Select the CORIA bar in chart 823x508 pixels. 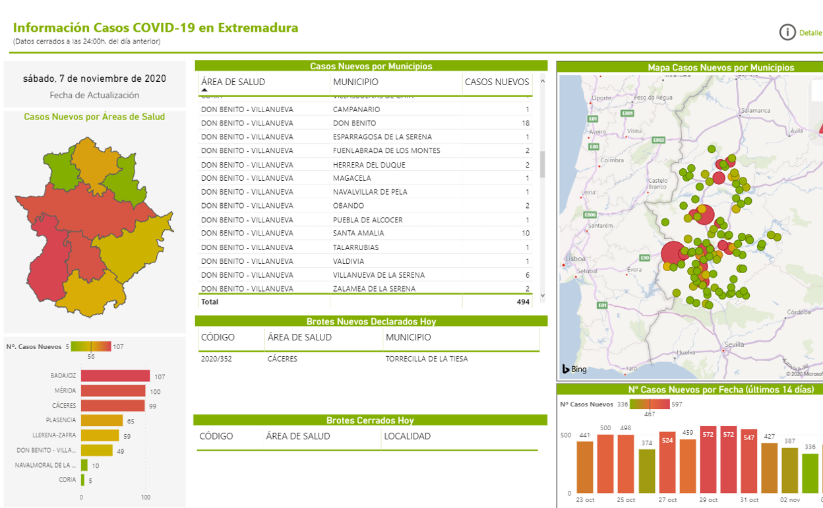point(82,480)
